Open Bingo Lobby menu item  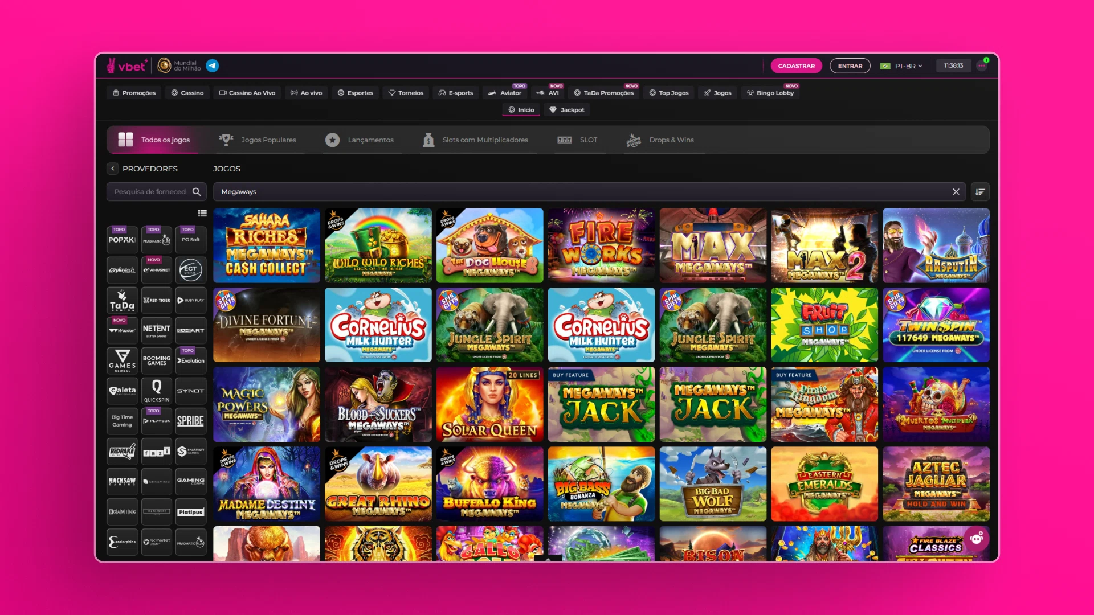click(770, 93)
